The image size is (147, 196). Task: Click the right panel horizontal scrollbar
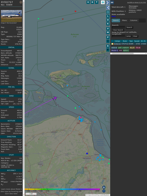(123, 53)
